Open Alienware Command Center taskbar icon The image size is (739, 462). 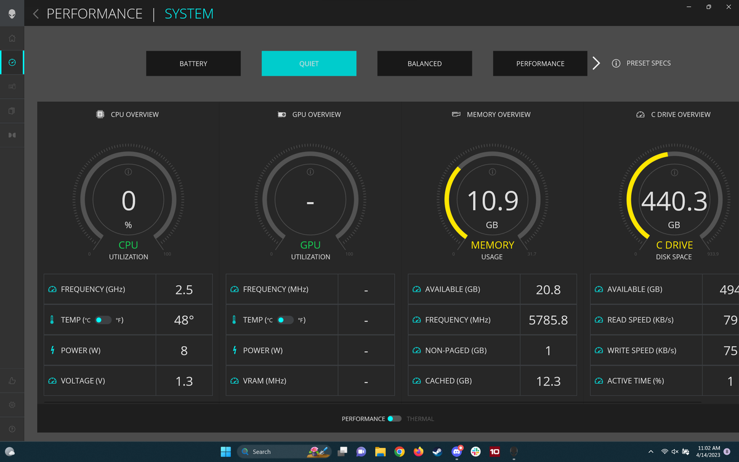(x=514, y=452)
